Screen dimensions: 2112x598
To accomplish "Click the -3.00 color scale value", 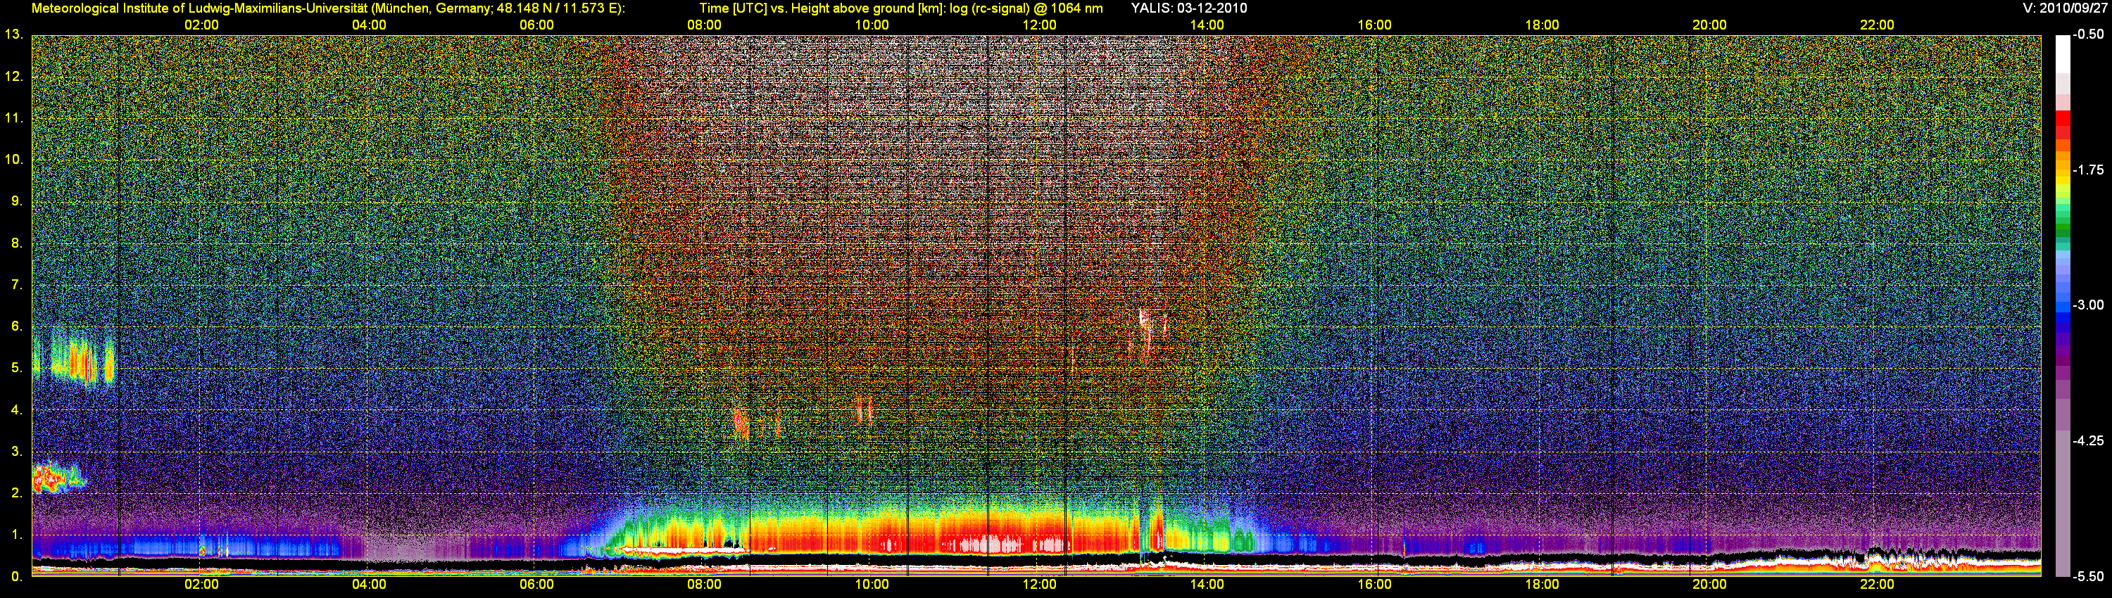I will (2087, 305).
